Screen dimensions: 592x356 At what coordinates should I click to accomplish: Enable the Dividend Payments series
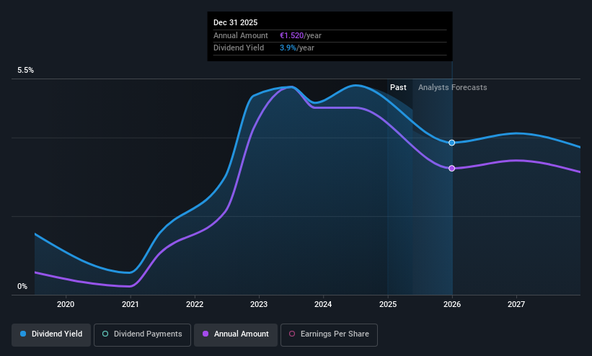click(142, 334)
